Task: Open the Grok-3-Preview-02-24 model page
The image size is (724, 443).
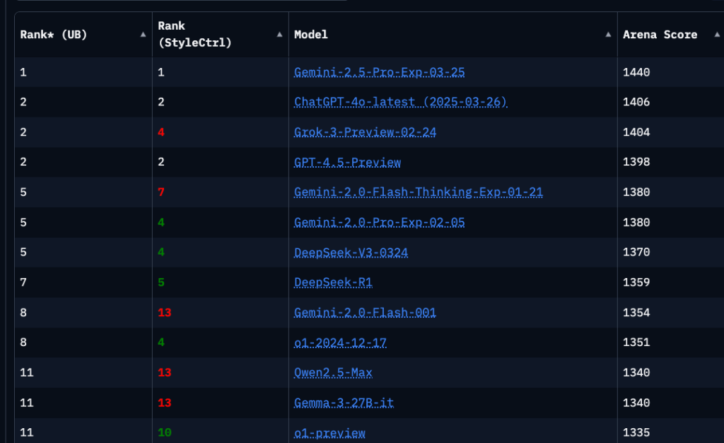Action: [365, 132]
